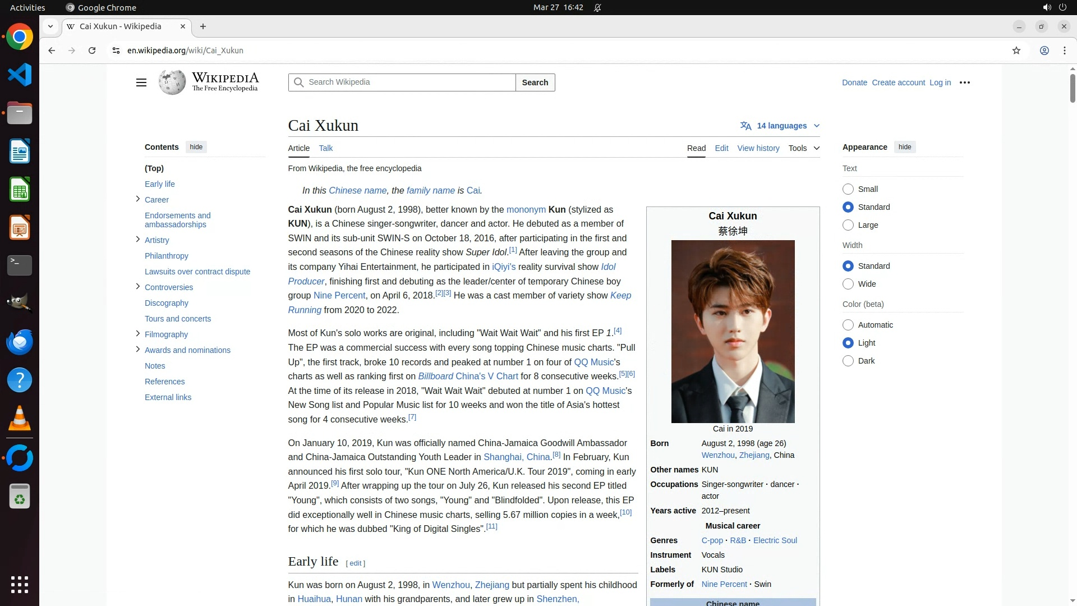Choose Wide width option
The width and height of the screenshot is (1077, 606).
click(x=848, y=284)
